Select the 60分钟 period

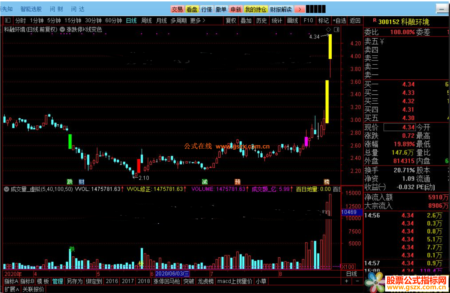114,21
